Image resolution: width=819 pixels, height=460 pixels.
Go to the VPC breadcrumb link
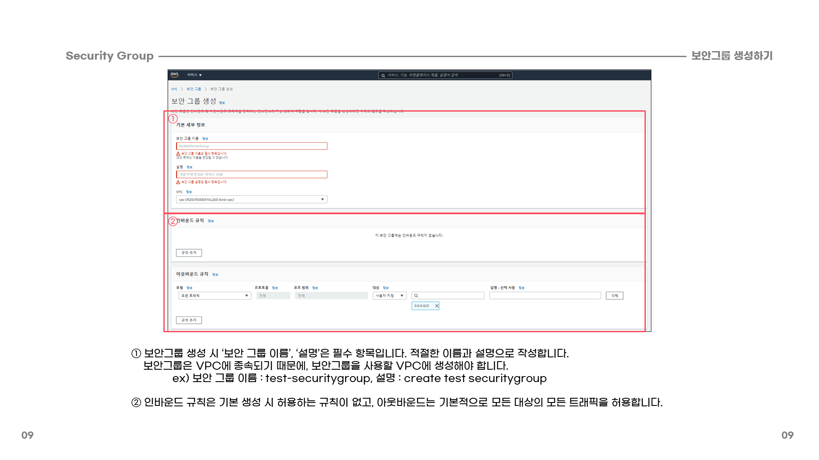tap(174, 89)
